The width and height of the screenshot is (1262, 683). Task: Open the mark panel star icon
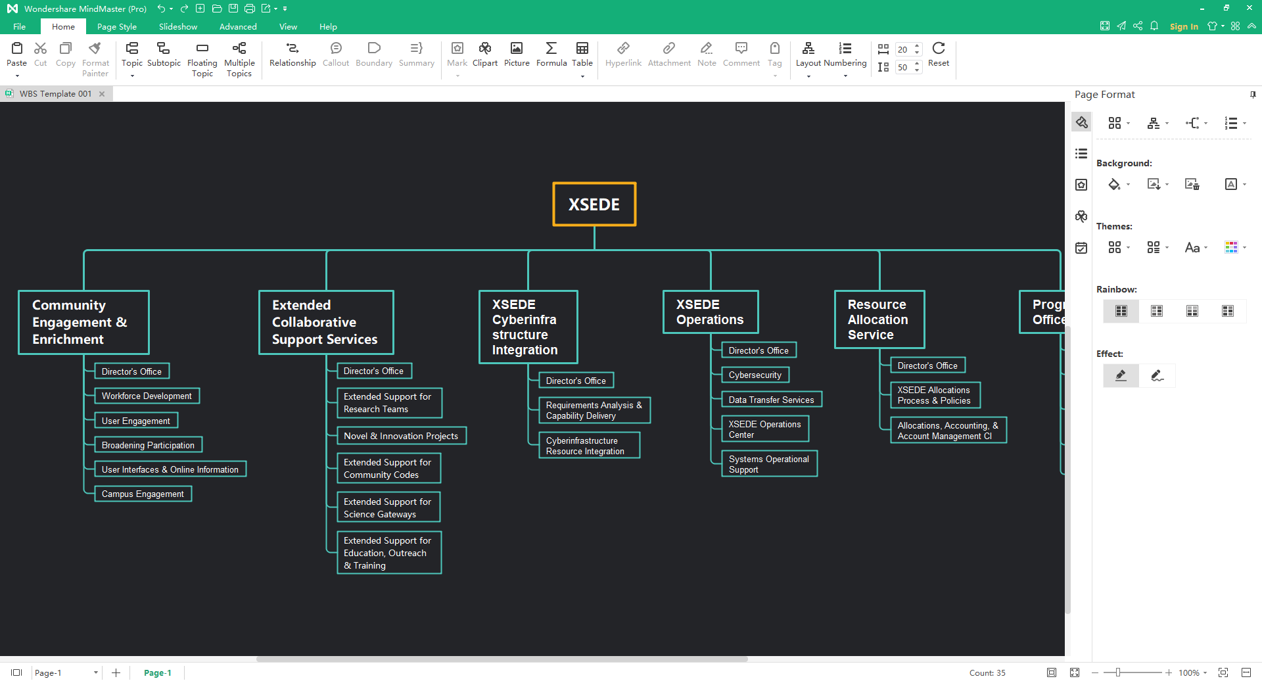point(1081,185)
